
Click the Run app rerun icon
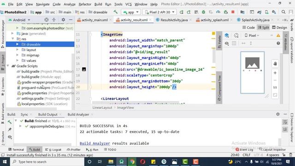181,12
